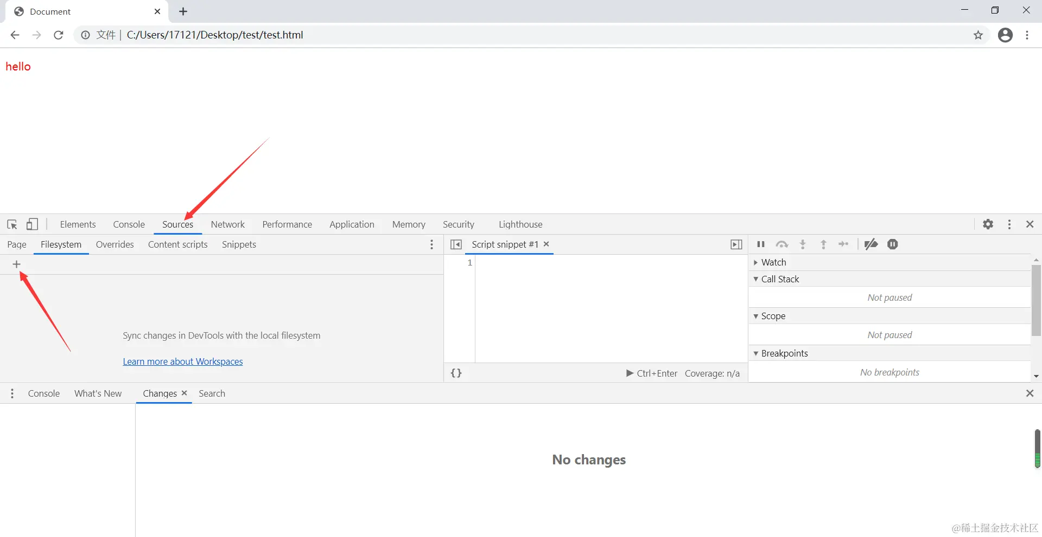This screenshot has width=1042, height=537.
Task: Close the Changes drawer tab
Action: click(185, 393)
